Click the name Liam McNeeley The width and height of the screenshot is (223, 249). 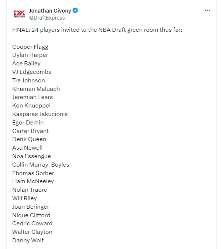[x=33, y=181]
